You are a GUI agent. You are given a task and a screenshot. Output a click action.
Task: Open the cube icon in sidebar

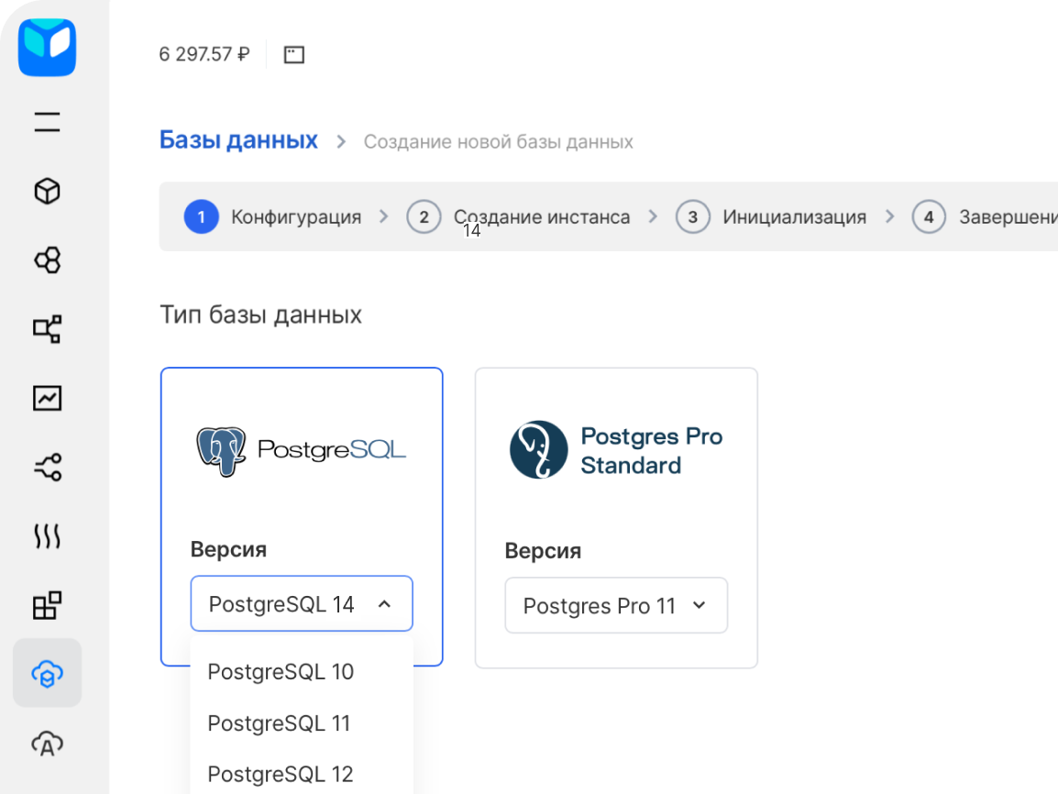pos(48,191)
